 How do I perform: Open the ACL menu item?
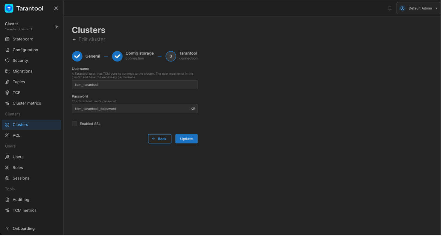pyautogui.click(x=31, y=136)
